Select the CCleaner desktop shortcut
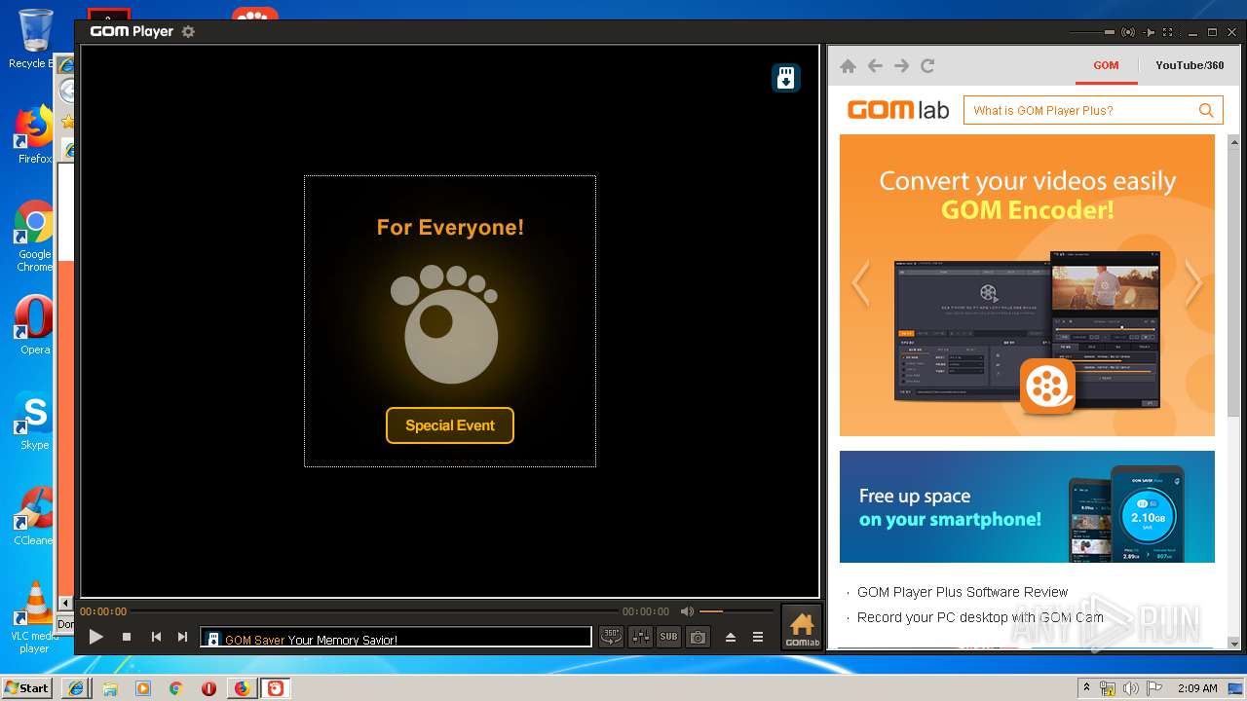 [33, 516]
